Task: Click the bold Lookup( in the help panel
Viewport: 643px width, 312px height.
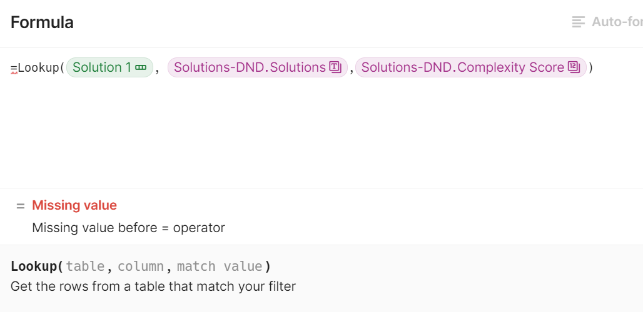Action: [36, 266]
